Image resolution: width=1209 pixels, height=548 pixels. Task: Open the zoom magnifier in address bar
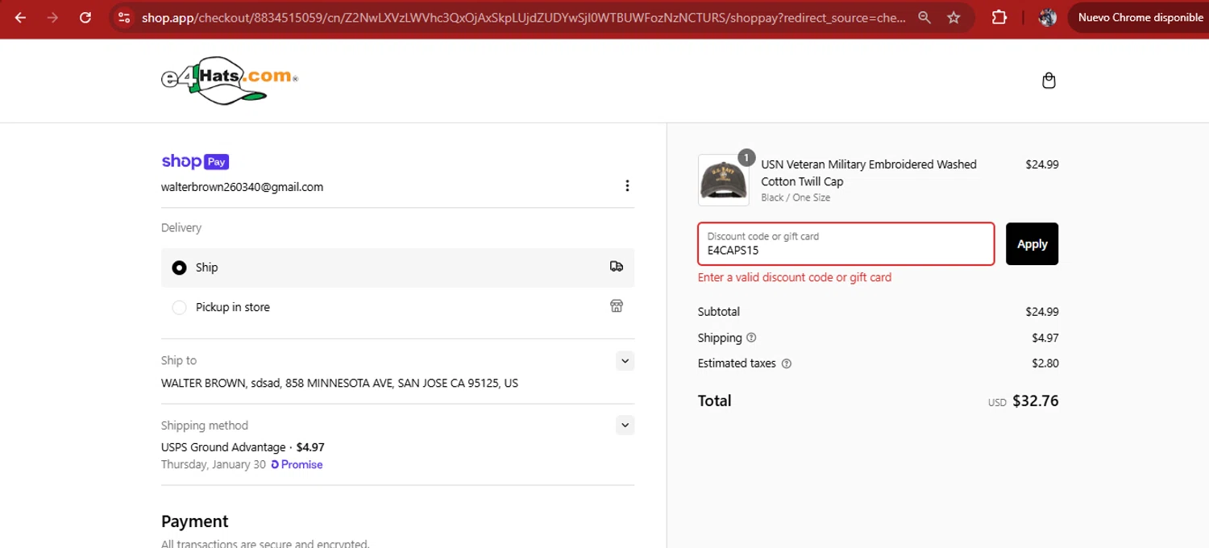(x=924, y=17)
